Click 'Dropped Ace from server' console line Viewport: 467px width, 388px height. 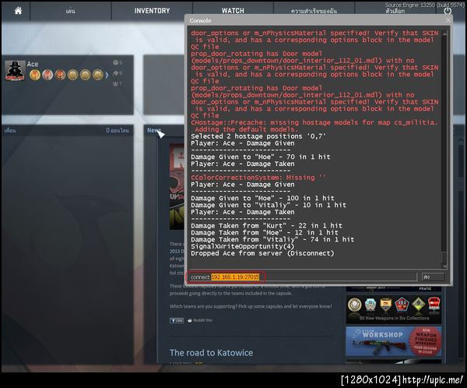(262, 253)
